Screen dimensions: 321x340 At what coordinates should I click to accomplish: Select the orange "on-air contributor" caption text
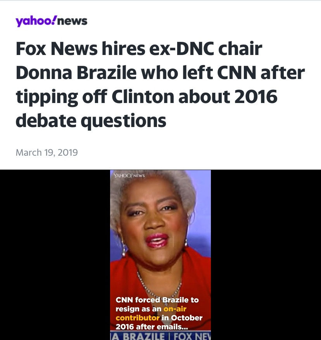coord(151,313)
